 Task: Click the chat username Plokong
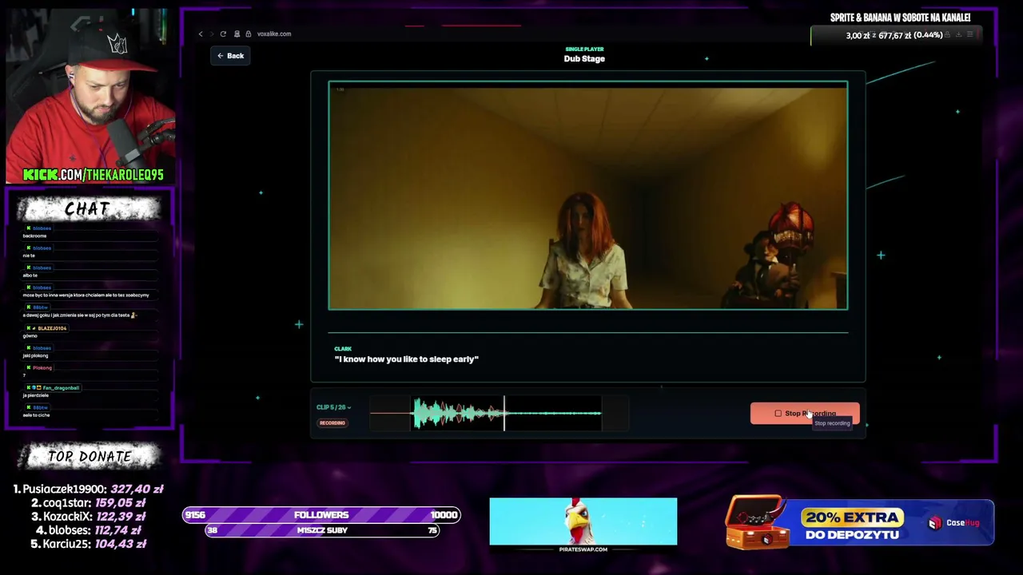tap(42, 368)
